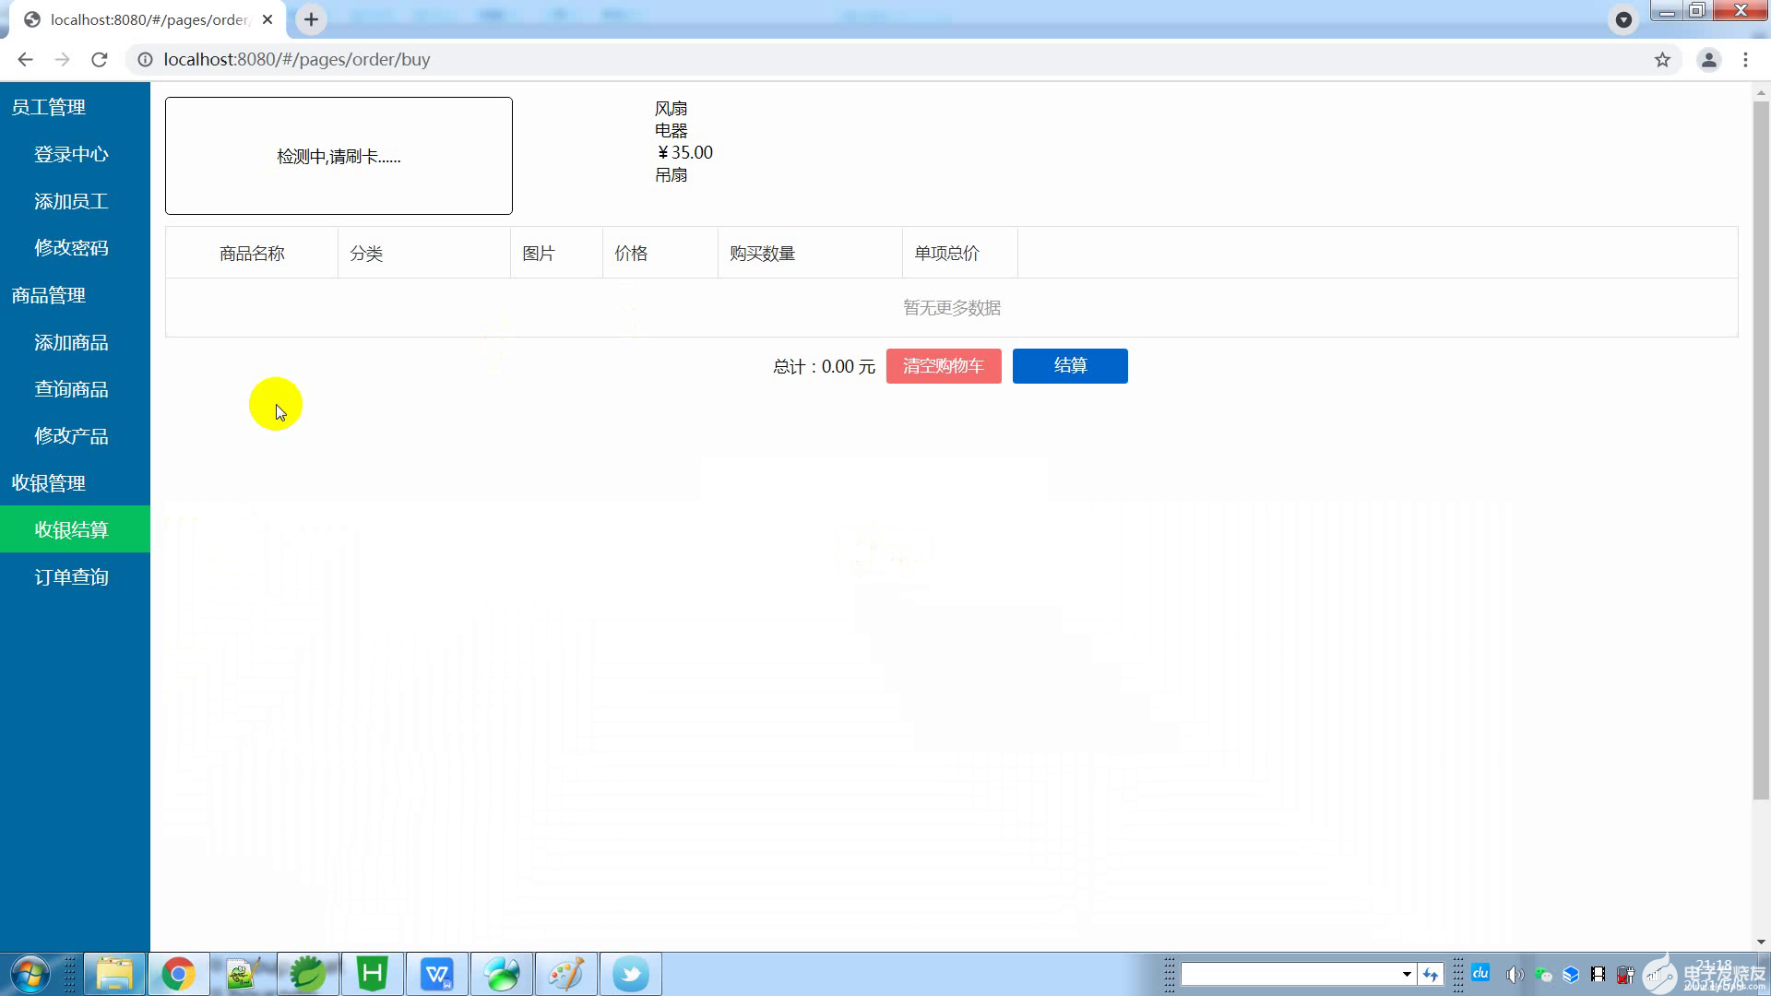This screenshot has width=1771, height=996.
Task: Open the Chrome profile avatar icon
Action: pyautogui.click(x=1708, y=60)
